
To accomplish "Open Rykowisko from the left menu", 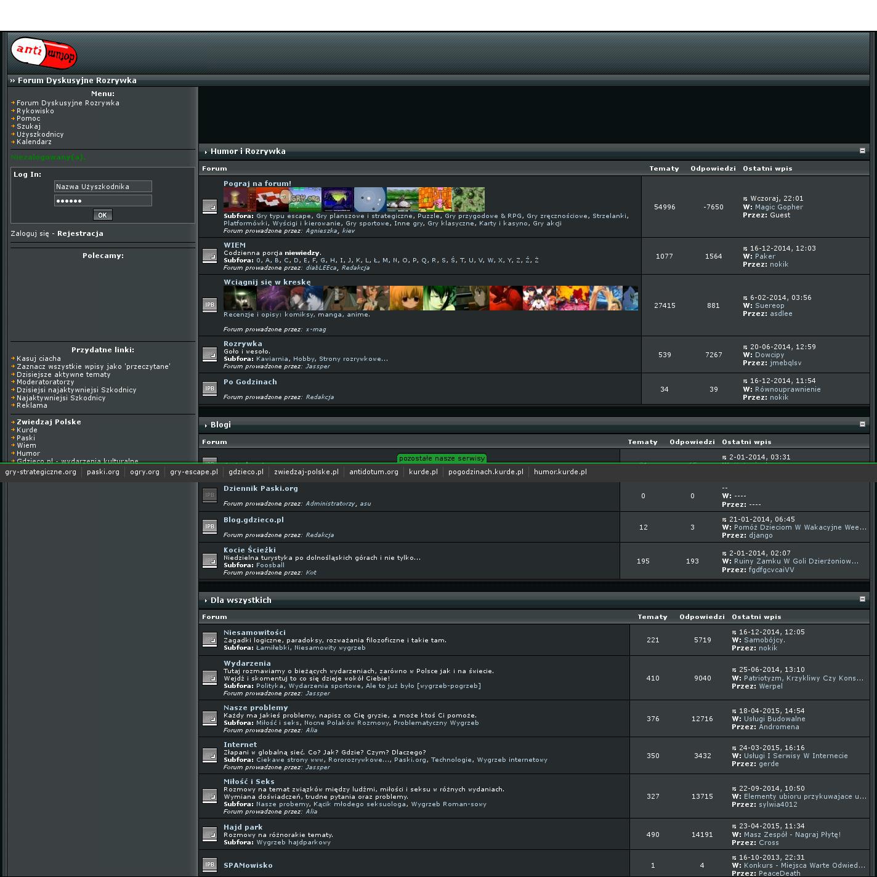I will 35,111.
